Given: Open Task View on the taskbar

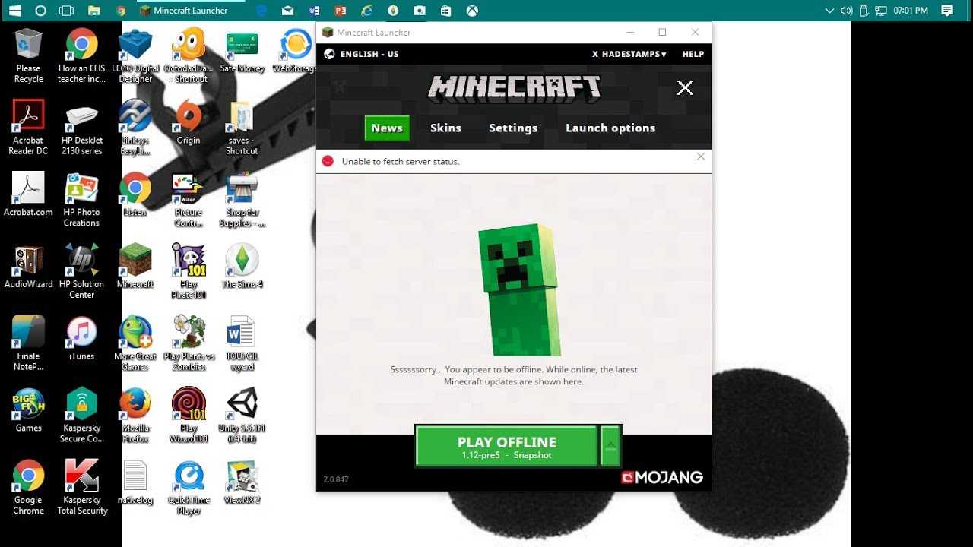Looking at the screenshot, I should [x=66, y=11].
